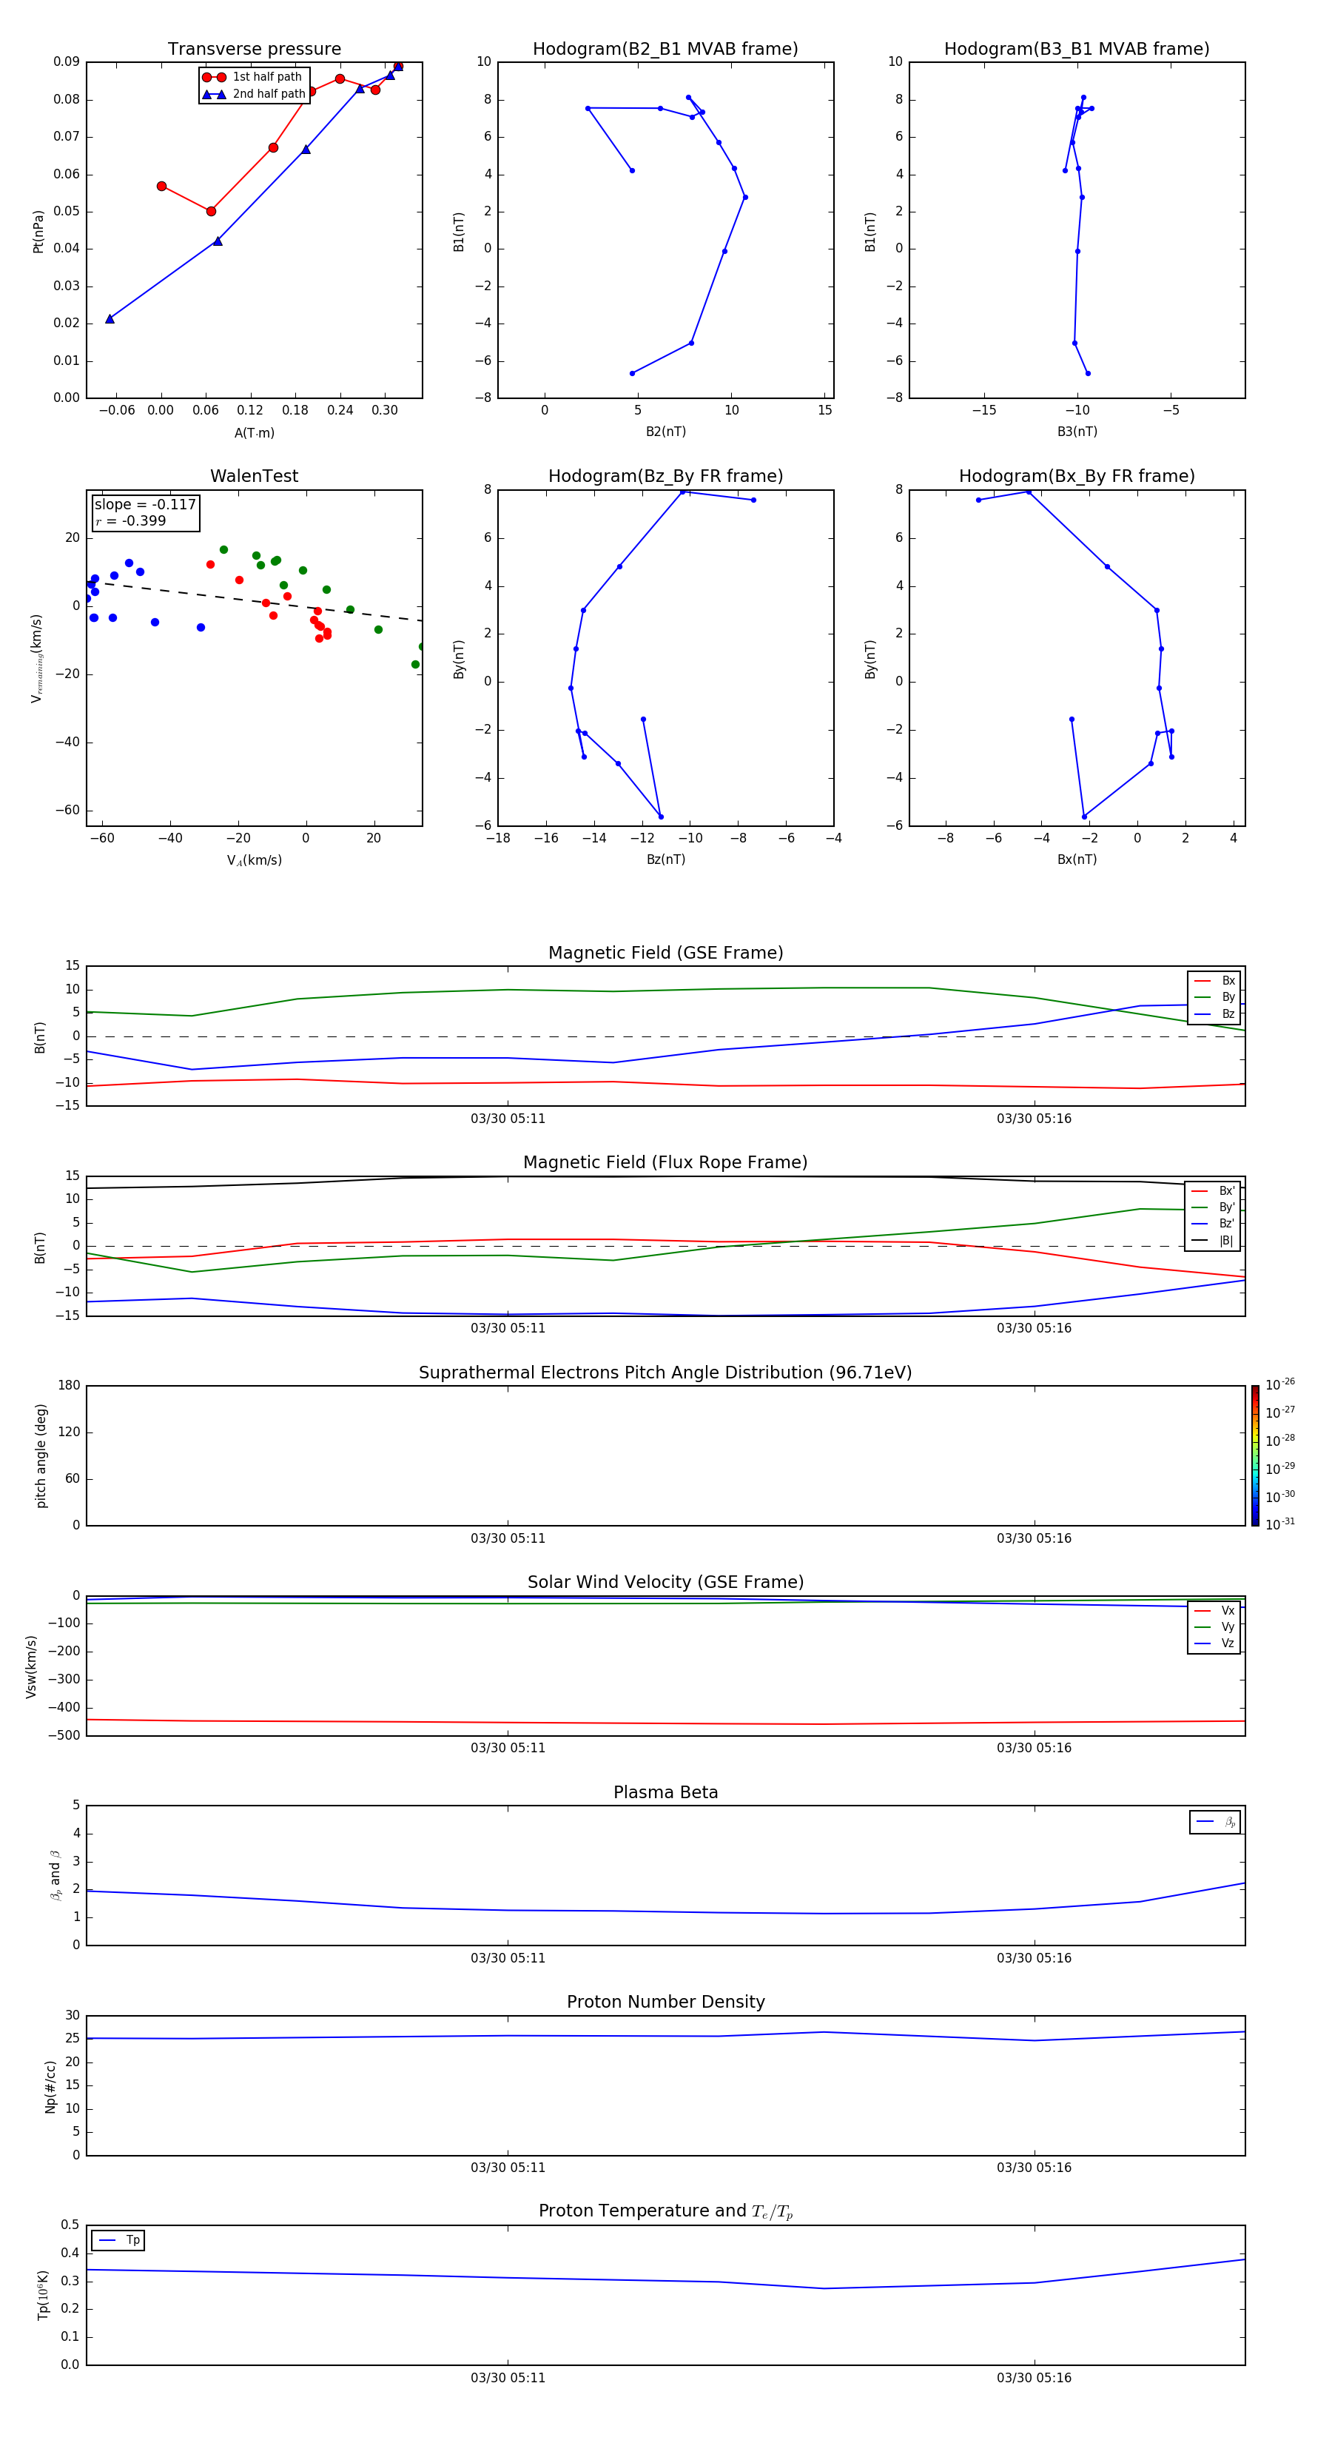Image resolution: width=1332 pixels, height=2443 pixels.
Task: Click the "WalenTest" plot title
Action: click(x=254, y=476)
